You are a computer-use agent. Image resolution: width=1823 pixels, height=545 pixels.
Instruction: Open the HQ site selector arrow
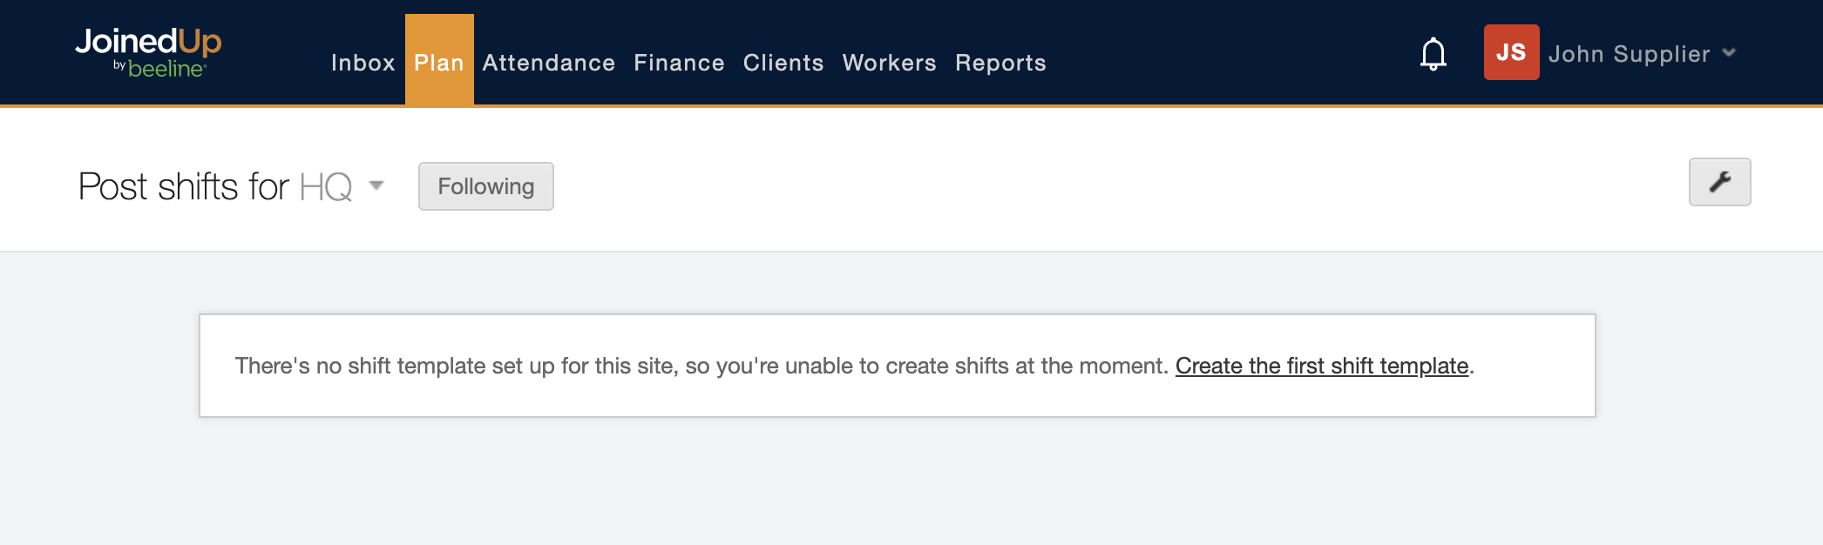(x=376, y=185)
